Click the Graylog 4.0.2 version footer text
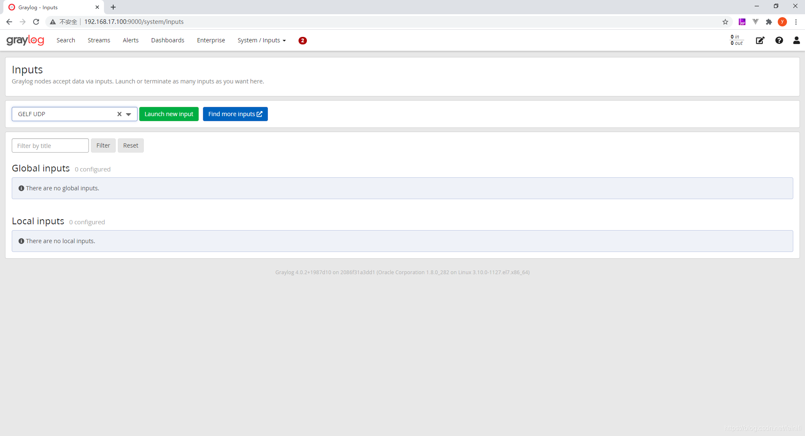805x436 pixels. [402, 272]
